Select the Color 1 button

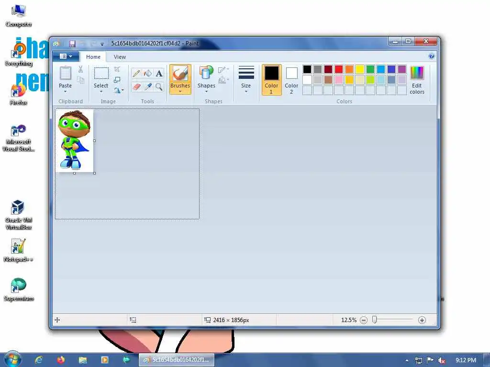(x=271, y=80)
